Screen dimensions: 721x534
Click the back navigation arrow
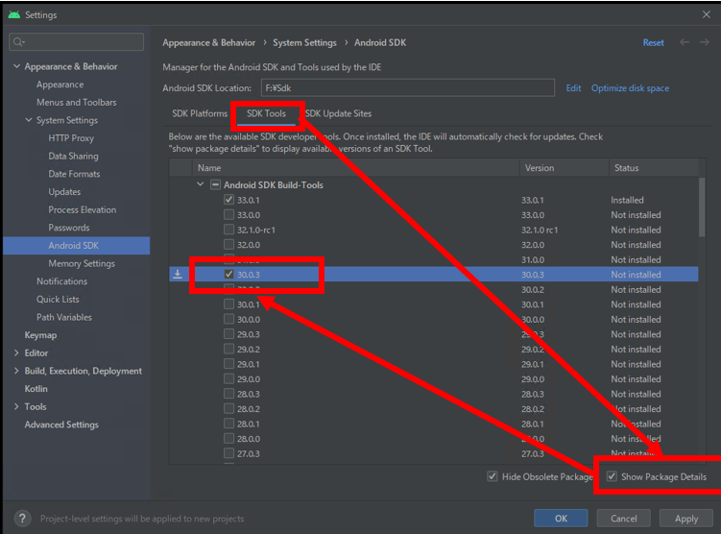(x=685, y=42)
